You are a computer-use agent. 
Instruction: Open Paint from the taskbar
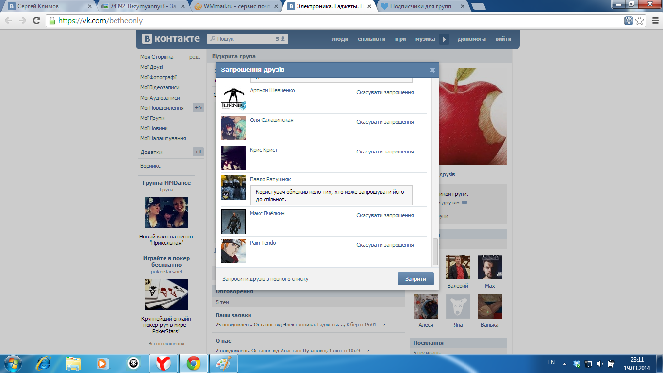[224, 363]
